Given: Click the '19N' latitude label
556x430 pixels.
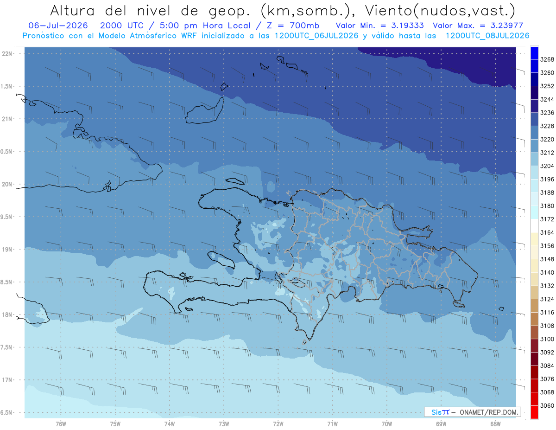Looking at the screenshot, I should (x=8, y=249).
